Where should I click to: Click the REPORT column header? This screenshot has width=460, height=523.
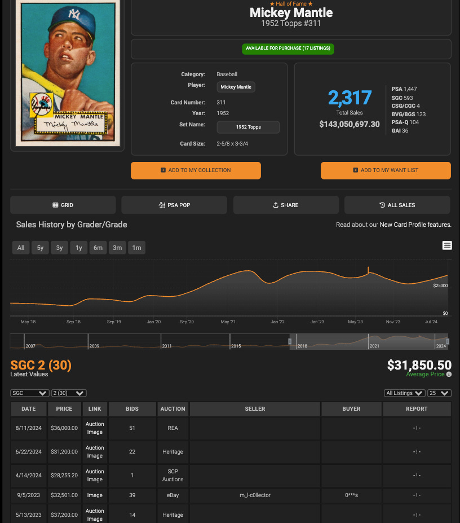(x=417, y=409)
